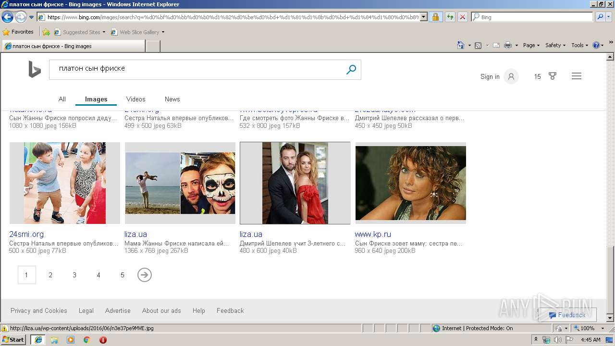Image resolution: width=615 pixels, height=346 pixels.
Task: Open Privacy and Cookies link
Action: tap(39, 311)
